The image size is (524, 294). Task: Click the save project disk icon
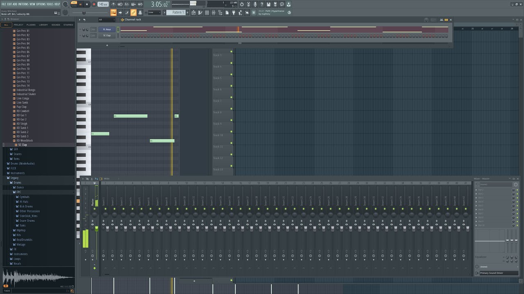click(269, 4)
